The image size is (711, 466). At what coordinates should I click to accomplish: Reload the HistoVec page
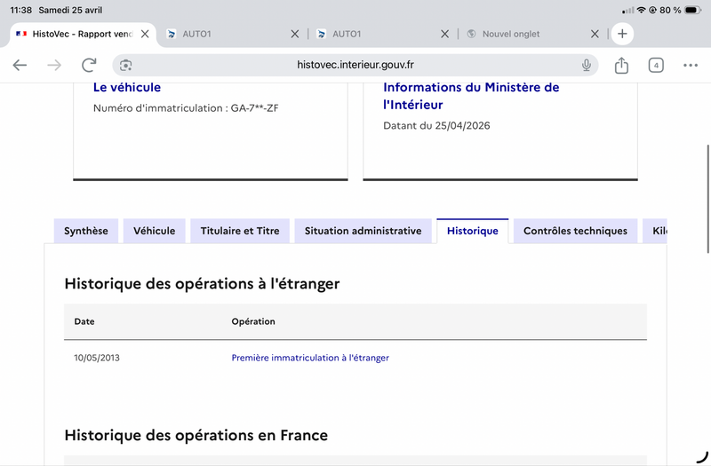click(90, 65)
